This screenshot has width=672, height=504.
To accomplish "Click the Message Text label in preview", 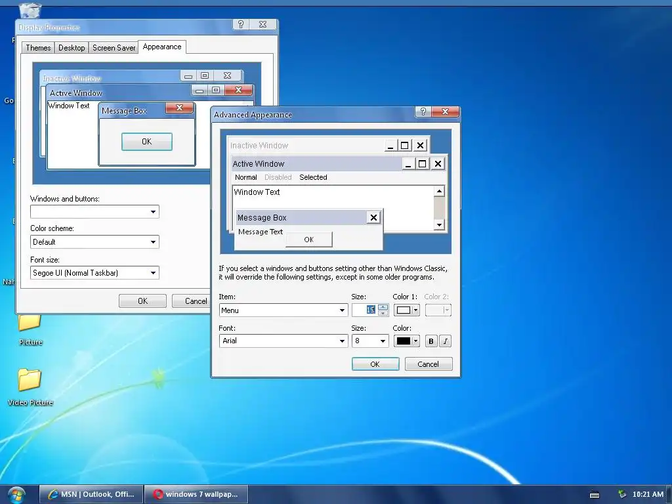I will pos(260,232).
